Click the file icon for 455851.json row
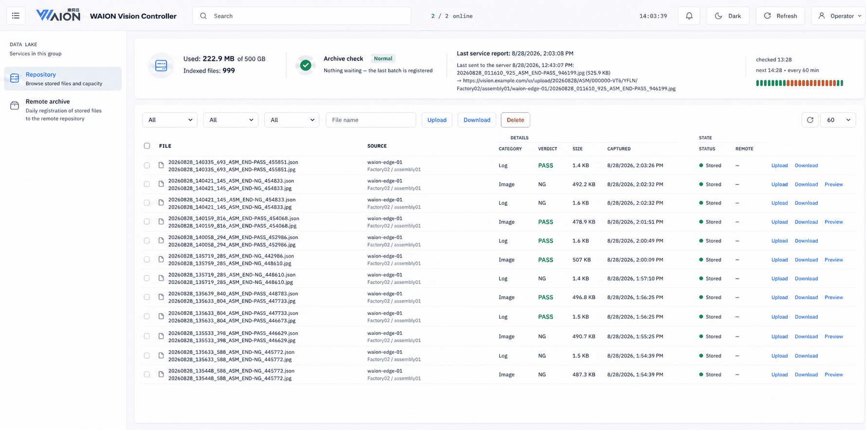Viewport: 866px width, 430px height. [161, 165]
